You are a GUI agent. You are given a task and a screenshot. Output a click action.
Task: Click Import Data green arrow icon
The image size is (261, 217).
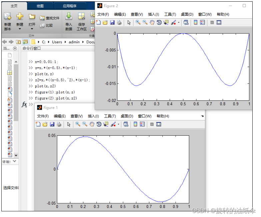(x=69, y=16)
